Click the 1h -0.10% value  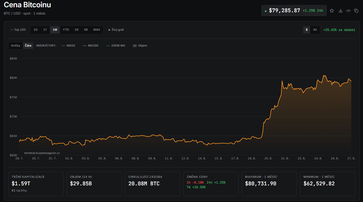195,183
